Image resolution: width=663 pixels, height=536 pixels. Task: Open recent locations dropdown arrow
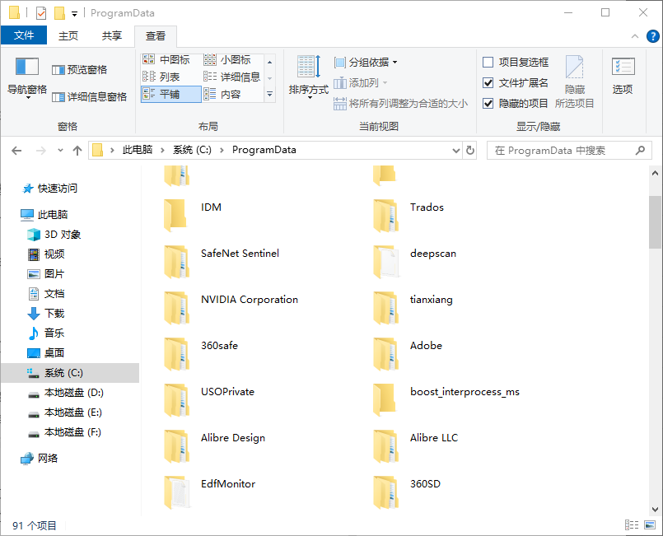click(60, 151)
